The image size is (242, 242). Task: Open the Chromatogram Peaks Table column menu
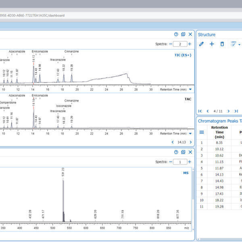pos(202,132)
